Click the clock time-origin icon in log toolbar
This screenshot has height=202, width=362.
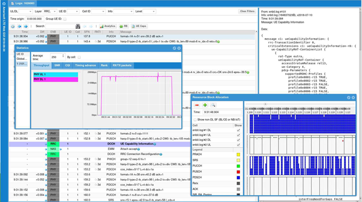(x=13, y=26)
